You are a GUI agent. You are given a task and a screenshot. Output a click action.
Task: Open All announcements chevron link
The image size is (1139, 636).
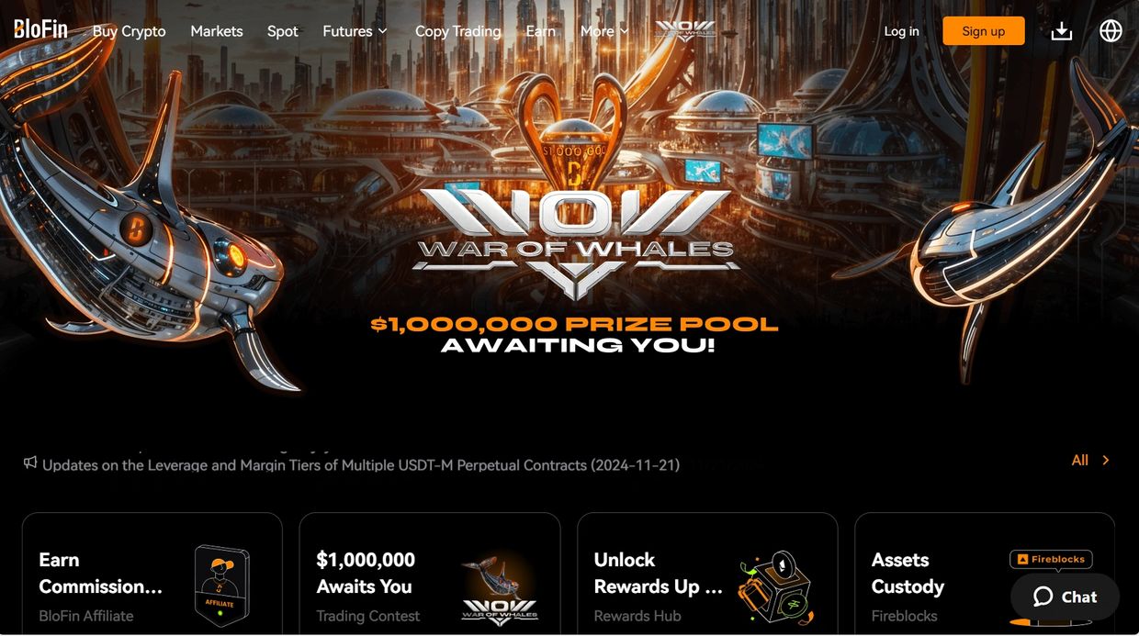pos(1090,461)
